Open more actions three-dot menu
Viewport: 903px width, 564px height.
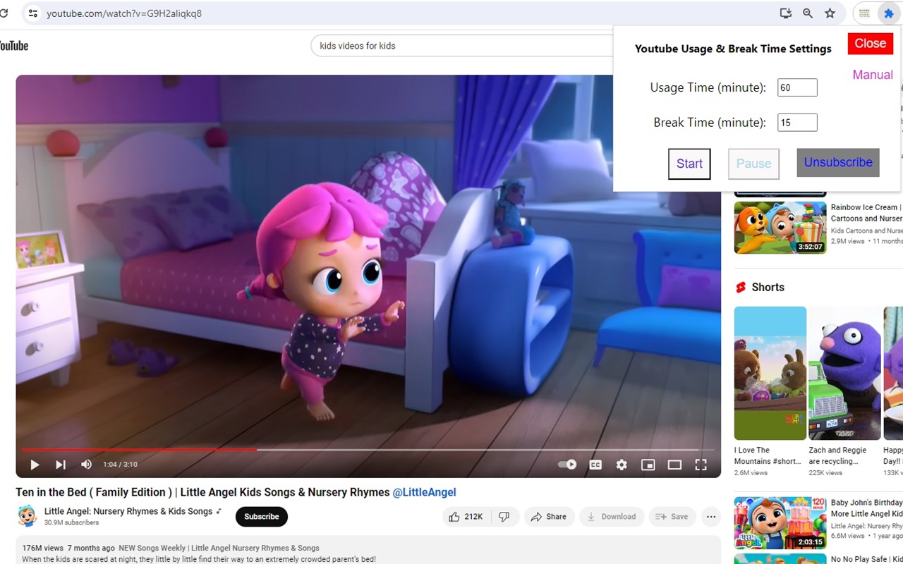point(710,517)
